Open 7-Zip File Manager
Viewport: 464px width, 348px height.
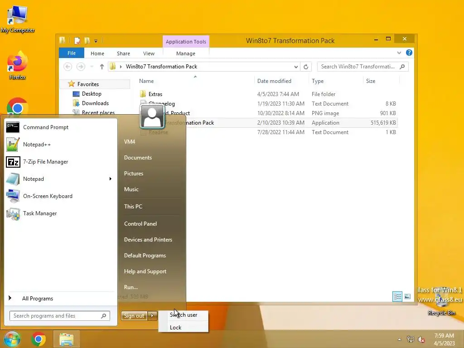pyautogui.click(x=60, y=162)
